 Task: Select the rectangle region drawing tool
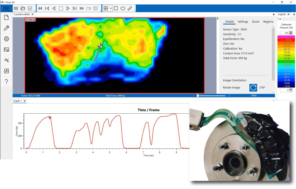(x=115, y=9)
